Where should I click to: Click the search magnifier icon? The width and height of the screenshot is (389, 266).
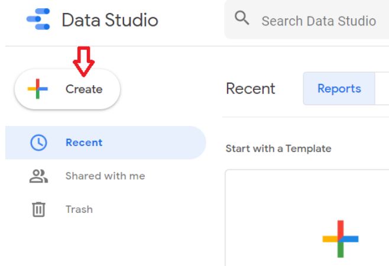click(242, 18)
